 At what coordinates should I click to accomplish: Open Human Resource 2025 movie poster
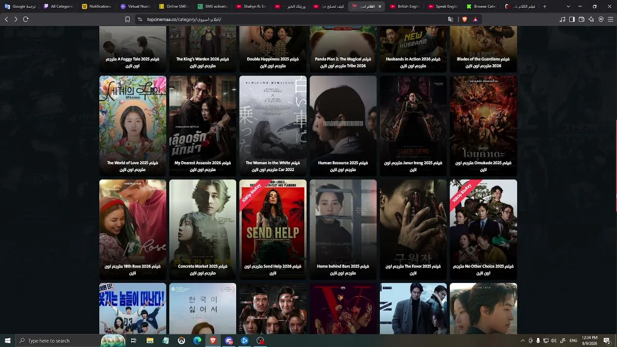pyautogui.click(x=343, y=125)
